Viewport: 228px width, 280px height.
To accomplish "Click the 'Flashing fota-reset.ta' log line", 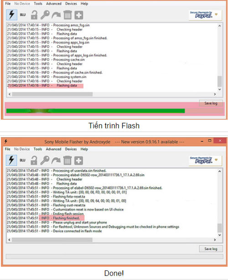I will [46, 196].
